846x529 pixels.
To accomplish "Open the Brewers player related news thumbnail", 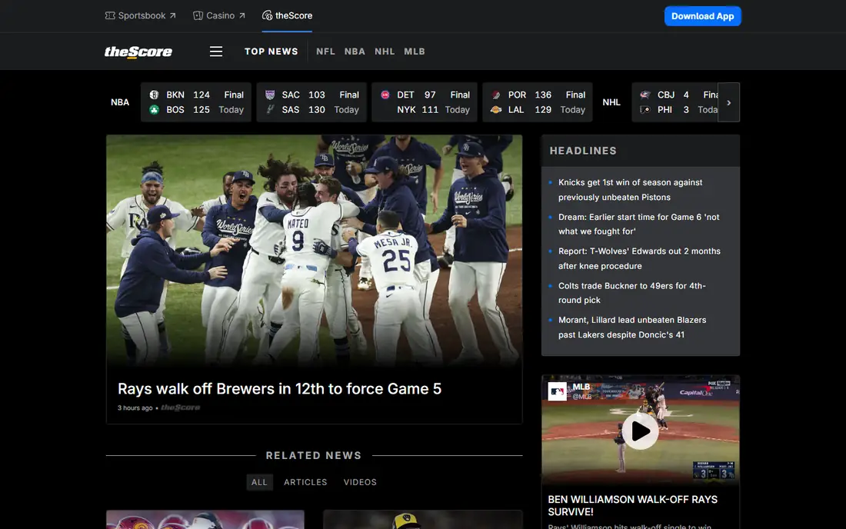I will point(422,520).
